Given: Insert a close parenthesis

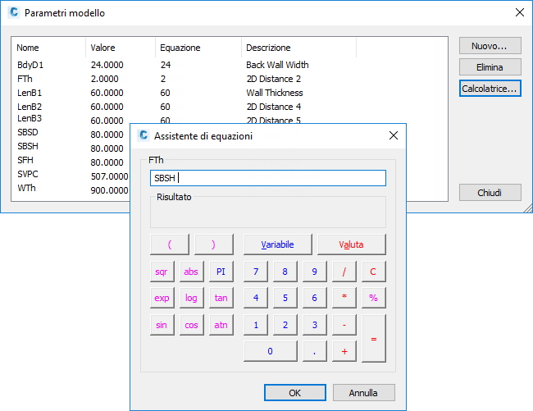Looking at the screenshot, I should coord(214,244).
